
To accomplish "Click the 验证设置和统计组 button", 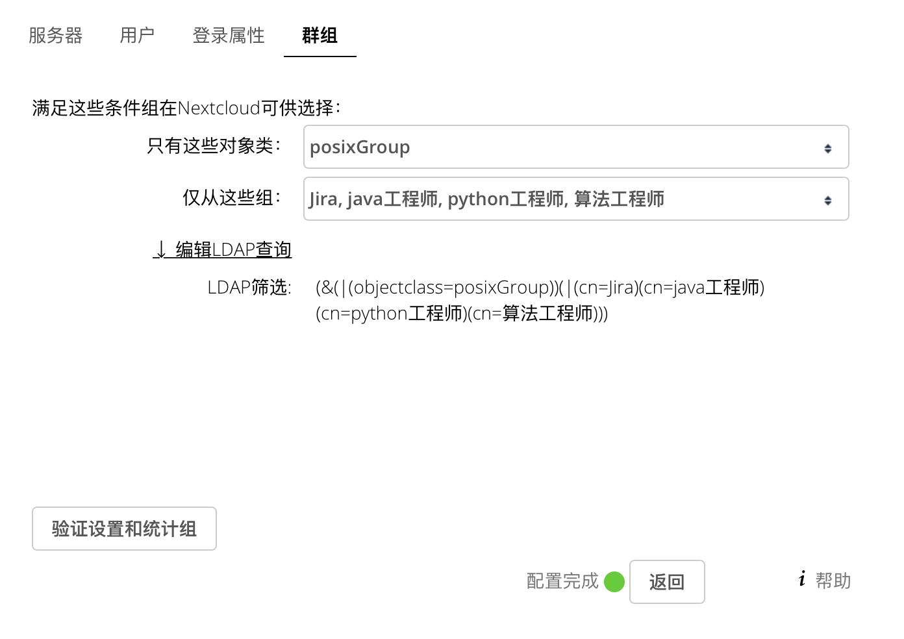I will click(124, 529).
